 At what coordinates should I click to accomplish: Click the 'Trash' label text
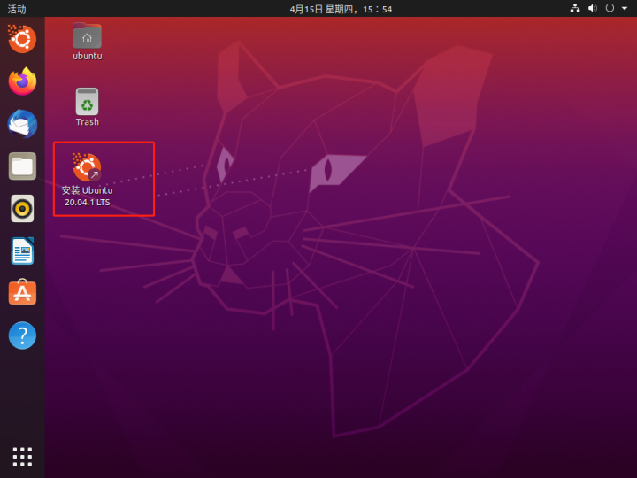pyautogui.click(x=88, y=122)
